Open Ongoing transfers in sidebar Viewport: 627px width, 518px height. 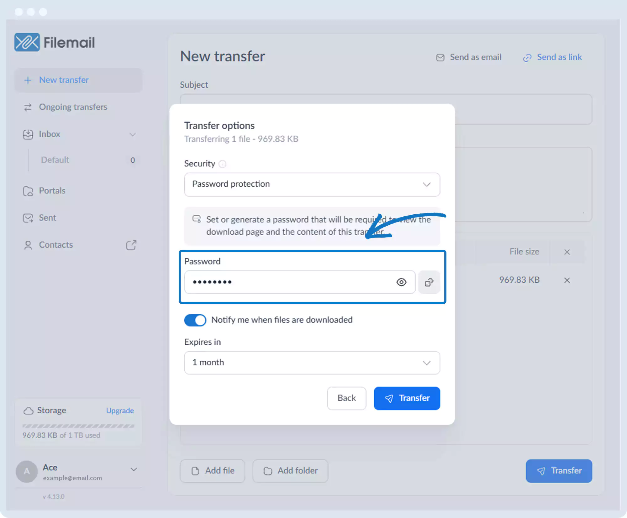click(73, 107)
